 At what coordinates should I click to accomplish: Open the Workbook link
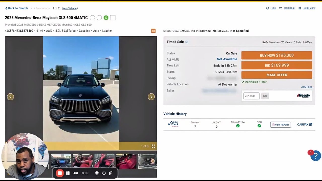(x=289, y=8)
